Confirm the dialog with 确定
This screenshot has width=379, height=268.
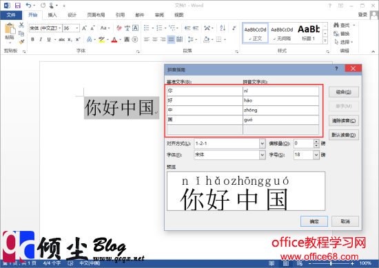[314, 221]
